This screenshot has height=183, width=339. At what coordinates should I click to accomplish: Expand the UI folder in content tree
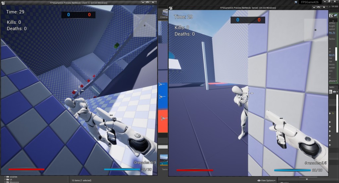click(6, 179)
